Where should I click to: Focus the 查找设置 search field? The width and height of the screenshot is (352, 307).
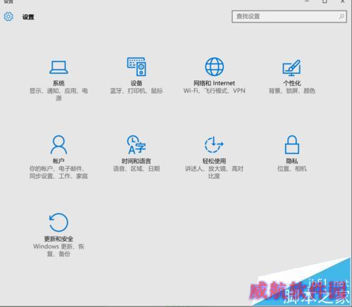point(289,16)
